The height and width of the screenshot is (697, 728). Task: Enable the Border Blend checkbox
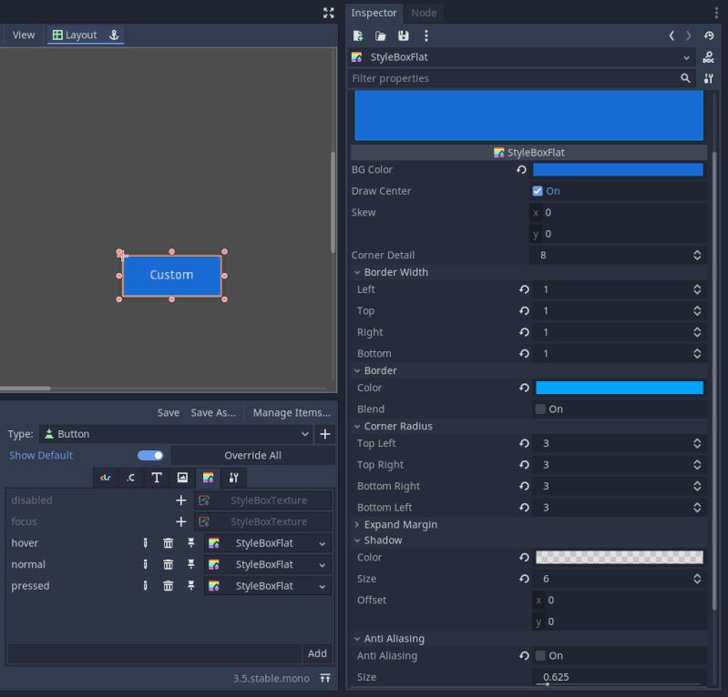click(x=540, y=409)
